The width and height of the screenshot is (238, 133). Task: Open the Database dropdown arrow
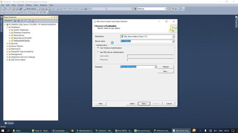point(155,67)
